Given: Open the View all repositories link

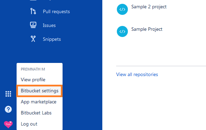Looking at the screenshot, I should point(137,75).
